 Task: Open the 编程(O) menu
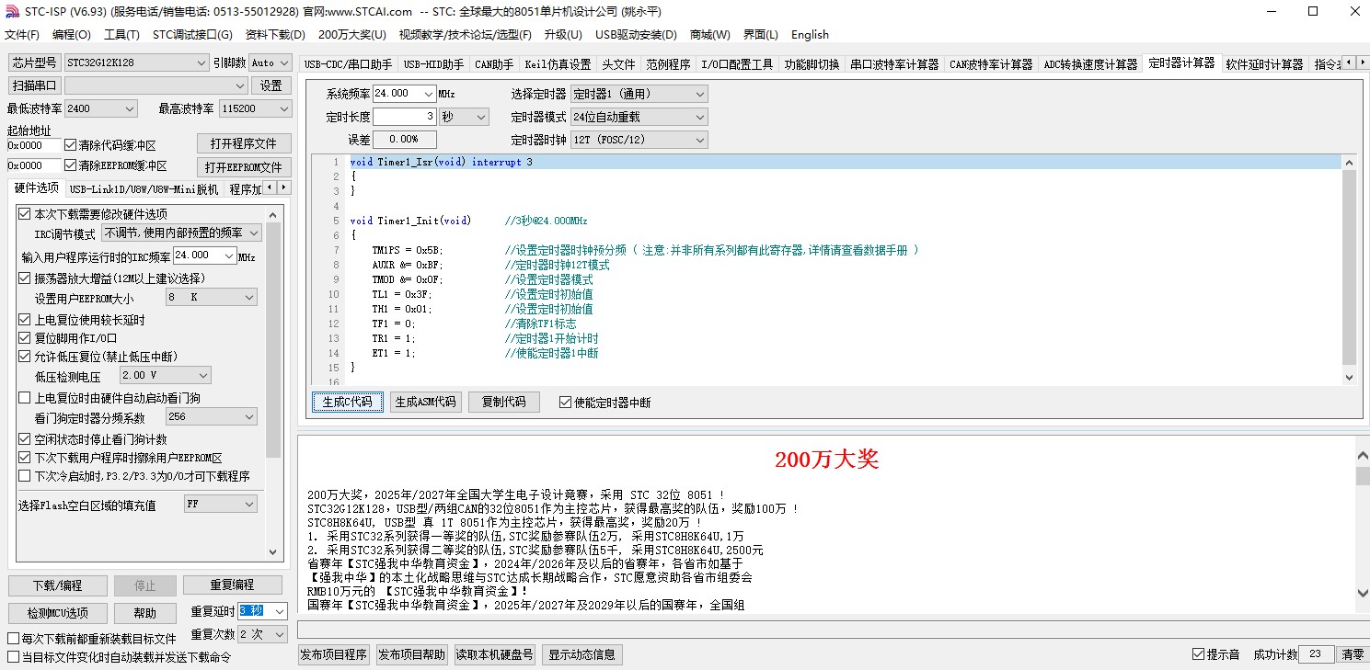[72, 35]
